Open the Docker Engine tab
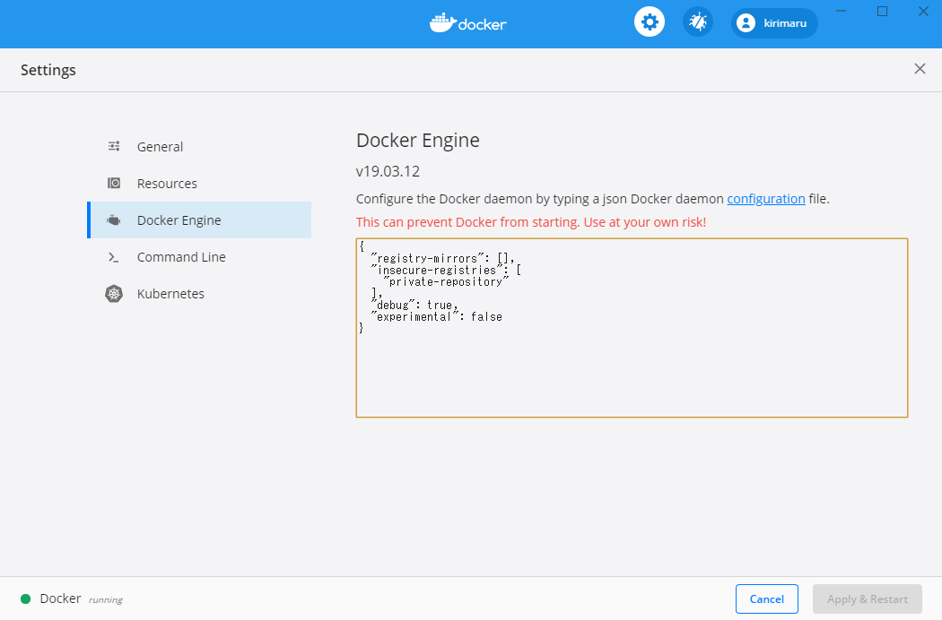Screen dimensions: 942x620 [199, 220]
